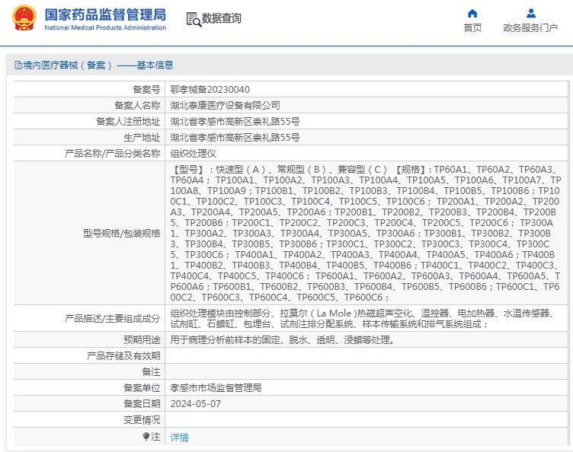
Task: Click the 备案人名称 row label
Action: pos(137,106)
